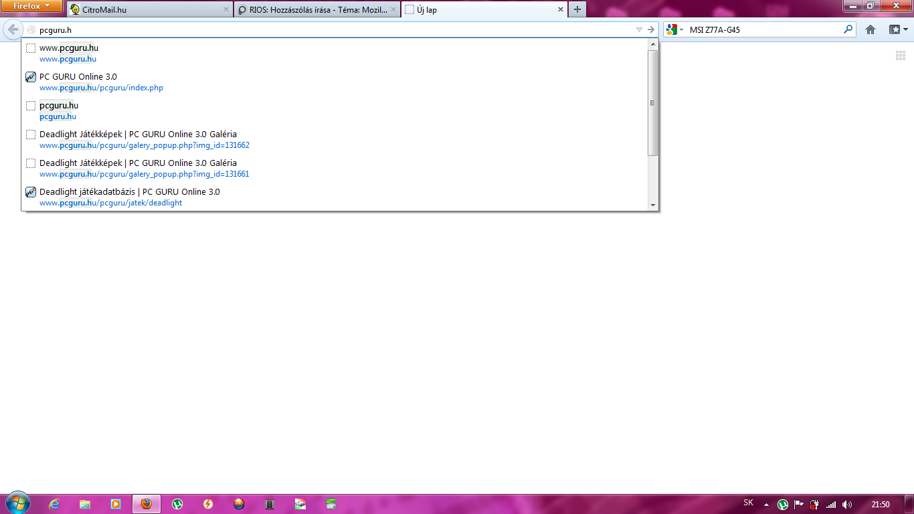Open the colorful red-green taskbar app

[300, 504]
